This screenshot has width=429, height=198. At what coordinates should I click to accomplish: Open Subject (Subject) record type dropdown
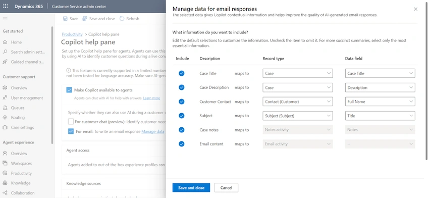tap(298, 116)
